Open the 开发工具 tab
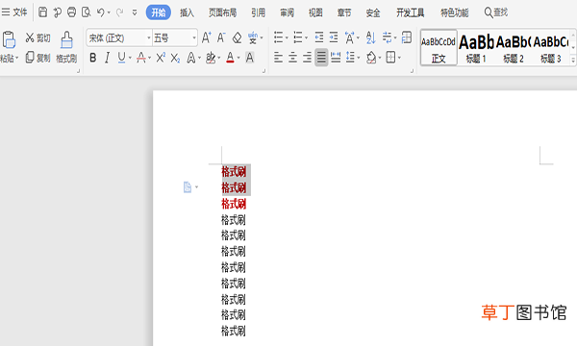Screen dimensions: 577x346 point(411,12)
